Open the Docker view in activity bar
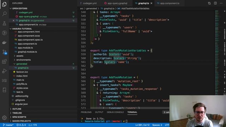This screenshot has height=127, width=226. pos(4,42)
